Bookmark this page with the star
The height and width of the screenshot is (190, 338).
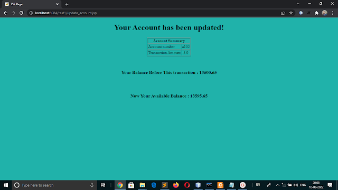[x=291, y=13]
